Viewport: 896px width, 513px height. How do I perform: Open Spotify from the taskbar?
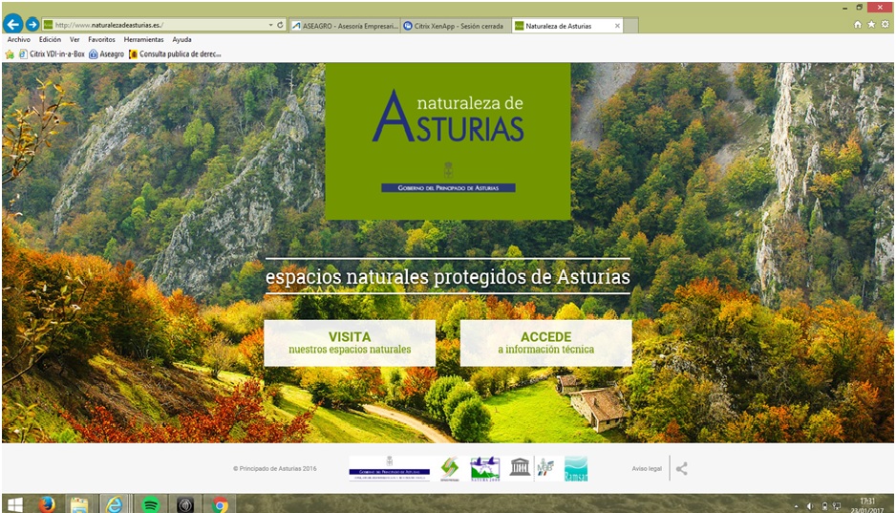(150, 505)
